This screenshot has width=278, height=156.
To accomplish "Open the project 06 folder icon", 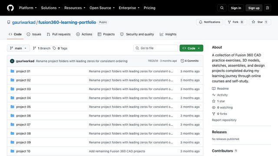I will click(12, 116).
